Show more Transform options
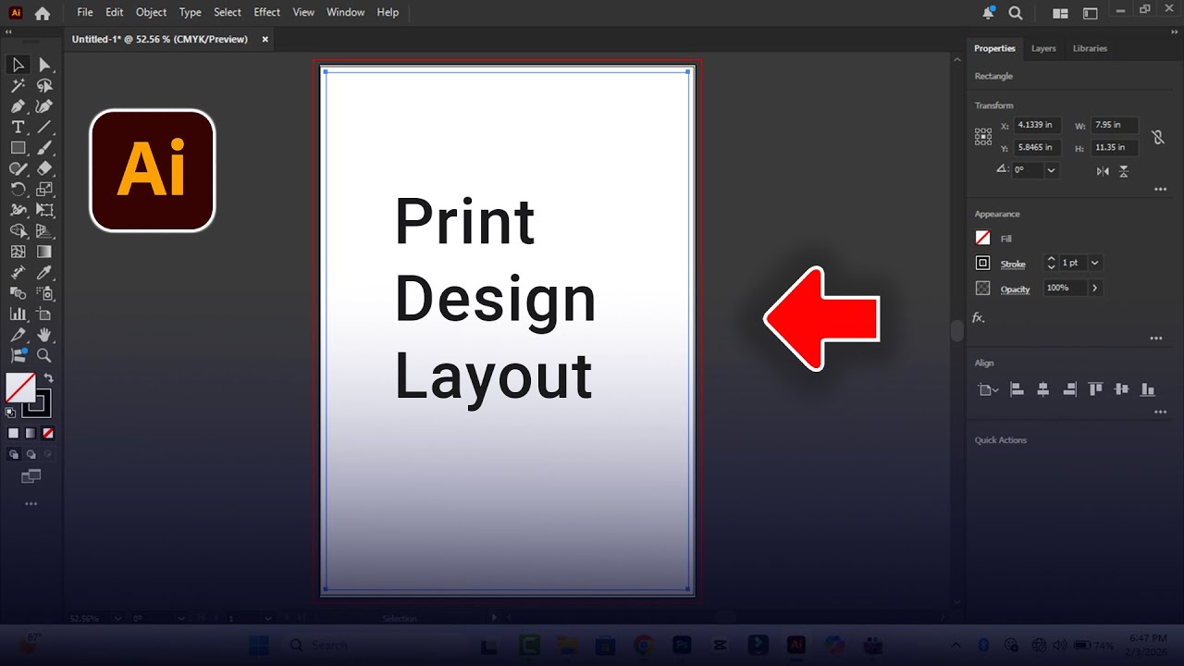 pyautogui.click(x=1160, y=190)
